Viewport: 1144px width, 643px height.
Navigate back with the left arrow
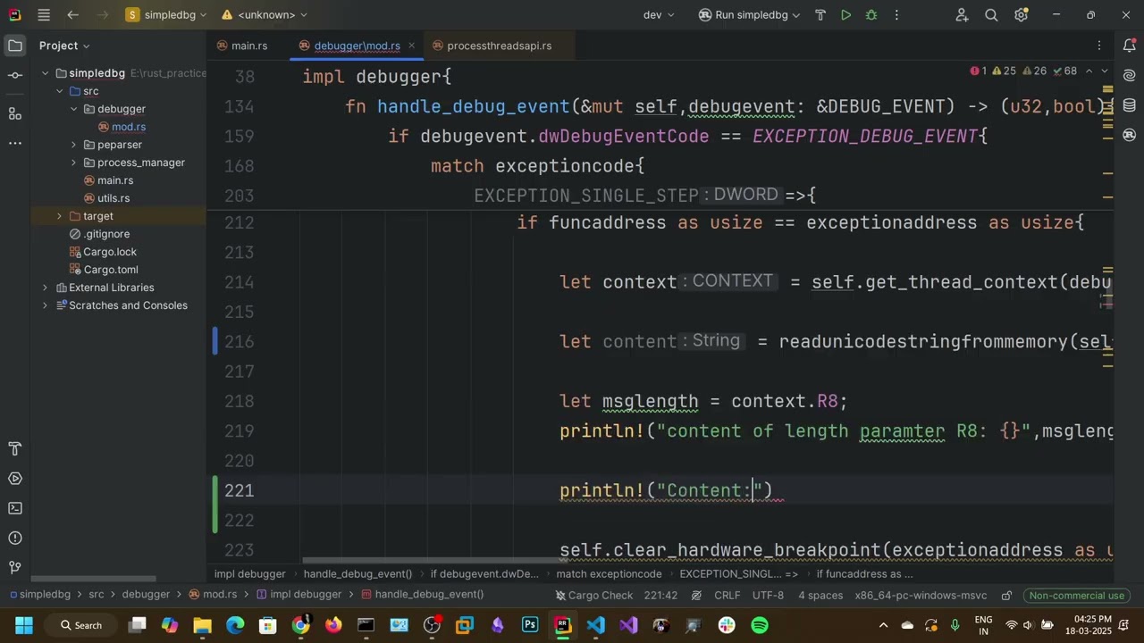tap(73, 15)
